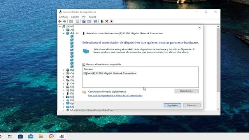Click the red X uninstall device icon
Image resolution: width=249 pixels, height=140 pixels.
tap(107, 21)
